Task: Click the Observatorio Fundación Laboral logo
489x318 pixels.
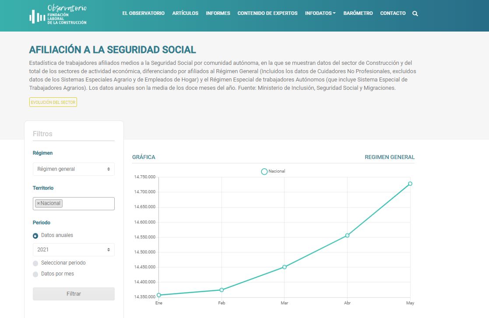Action: pos(58,14)
